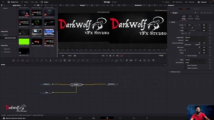Open right viewer Fit zoom dropdown
This screenshot has height=120, width=214.
[113, 5]
